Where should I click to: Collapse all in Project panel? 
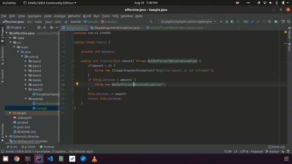(45, 27)
